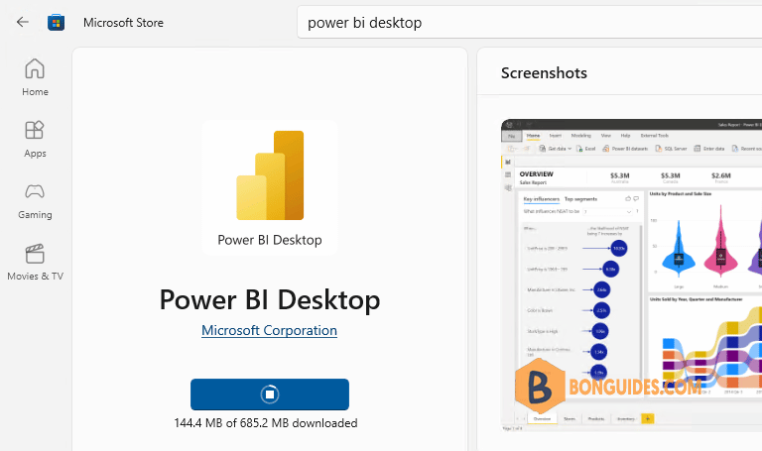This screenshot has height=451, width=762.
Task: Open the Power BI screenshot preview
Action: [631, 275]
